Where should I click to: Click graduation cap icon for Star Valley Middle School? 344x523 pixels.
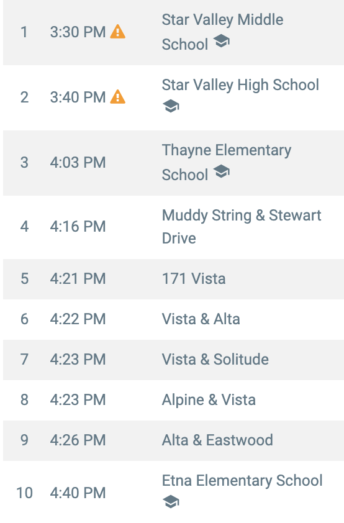[221, 42]
